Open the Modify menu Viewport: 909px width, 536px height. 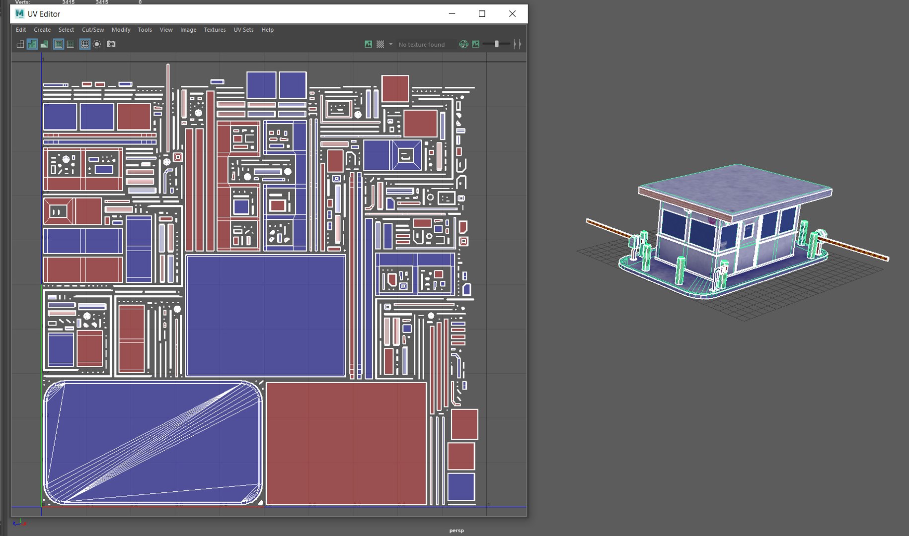point(121,30)
